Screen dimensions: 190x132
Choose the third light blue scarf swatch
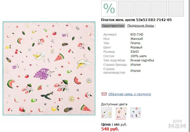tap(135, 112)
